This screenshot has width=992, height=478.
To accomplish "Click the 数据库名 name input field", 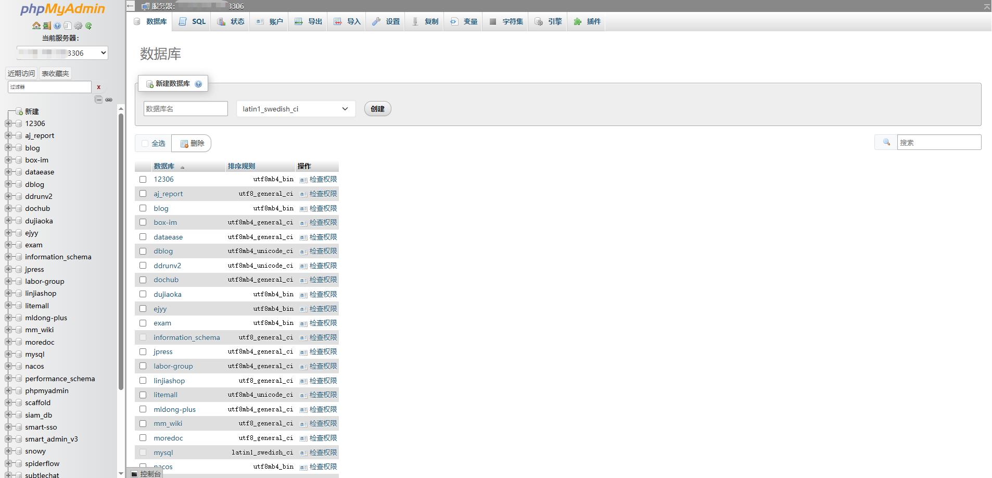I will pos(186,108).
